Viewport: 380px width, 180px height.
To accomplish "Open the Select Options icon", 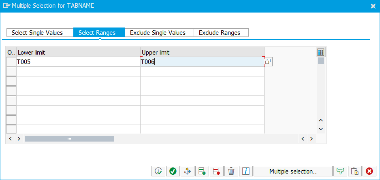I will (x=188, y=171).
